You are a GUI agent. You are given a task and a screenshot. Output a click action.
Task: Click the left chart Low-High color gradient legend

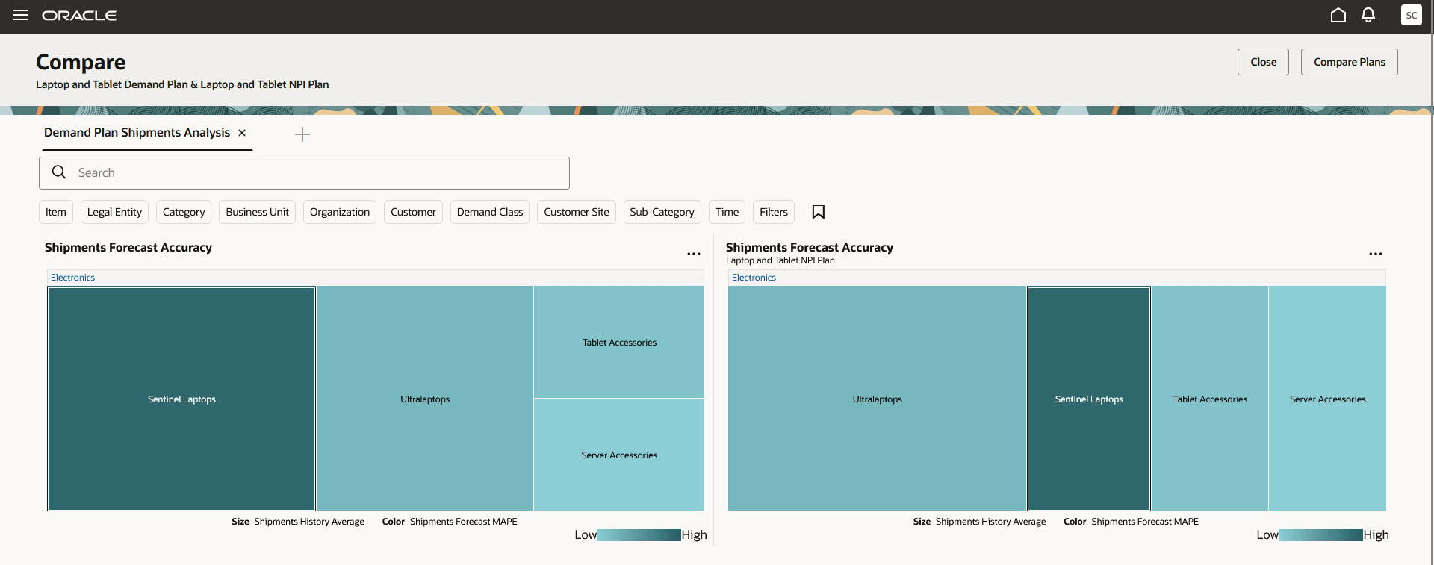pyautogui.click(x=639, y=534)
